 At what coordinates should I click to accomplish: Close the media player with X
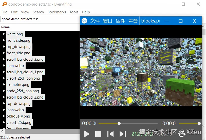(195, 21)
